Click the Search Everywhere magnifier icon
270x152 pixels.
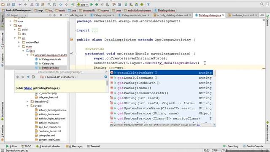click(x=262, y=4)
